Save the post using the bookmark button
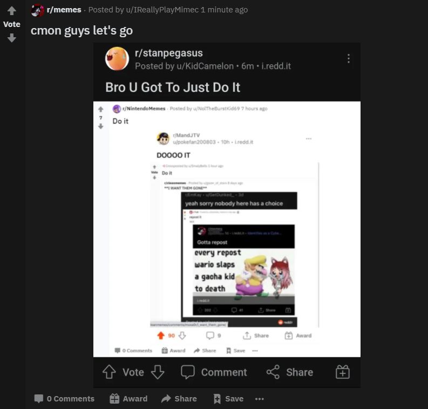428x409 pixels. pos(228,399)
